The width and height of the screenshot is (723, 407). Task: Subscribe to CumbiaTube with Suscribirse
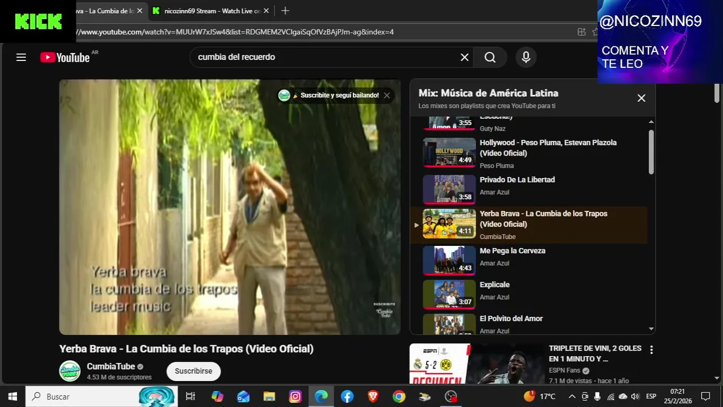click(193, 371)
